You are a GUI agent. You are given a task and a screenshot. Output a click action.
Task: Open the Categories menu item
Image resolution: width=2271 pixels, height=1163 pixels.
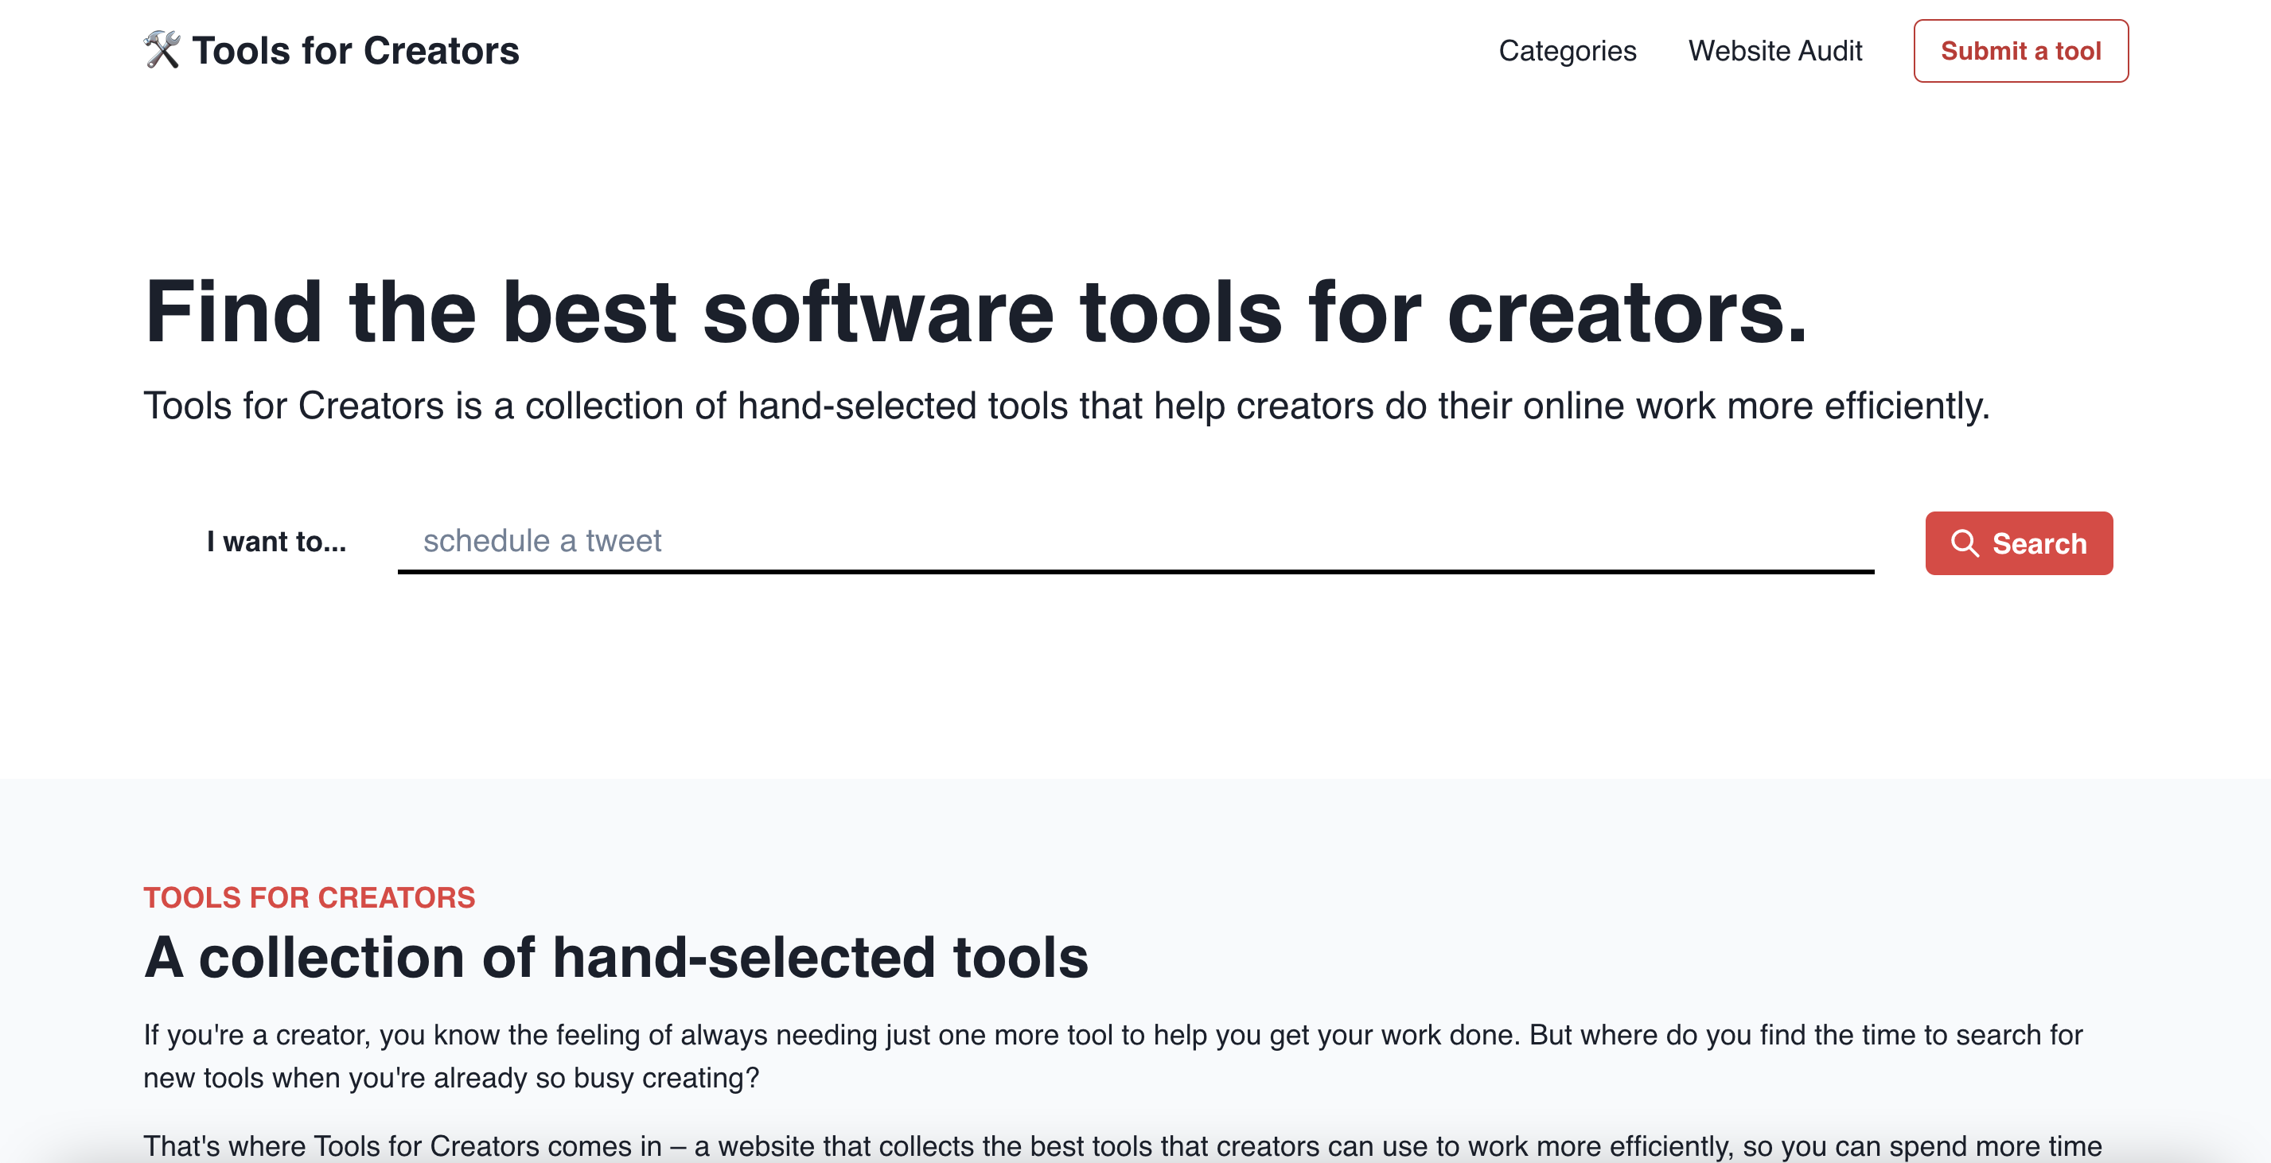coord(1567,51)
